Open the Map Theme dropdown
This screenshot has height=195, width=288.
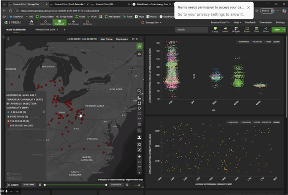coord(106,39)
